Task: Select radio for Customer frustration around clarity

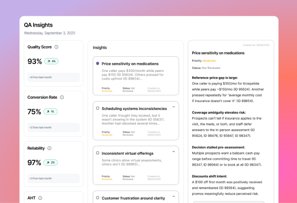Action: point(98,198)
